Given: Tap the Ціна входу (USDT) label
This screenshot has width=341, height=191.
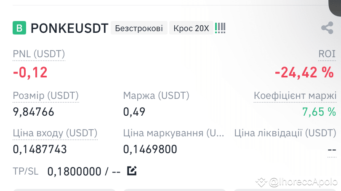Looking at the screenshot, I should 55,133.
